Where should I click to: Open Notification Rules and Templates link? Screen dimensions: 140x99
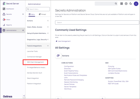(75, 75)
